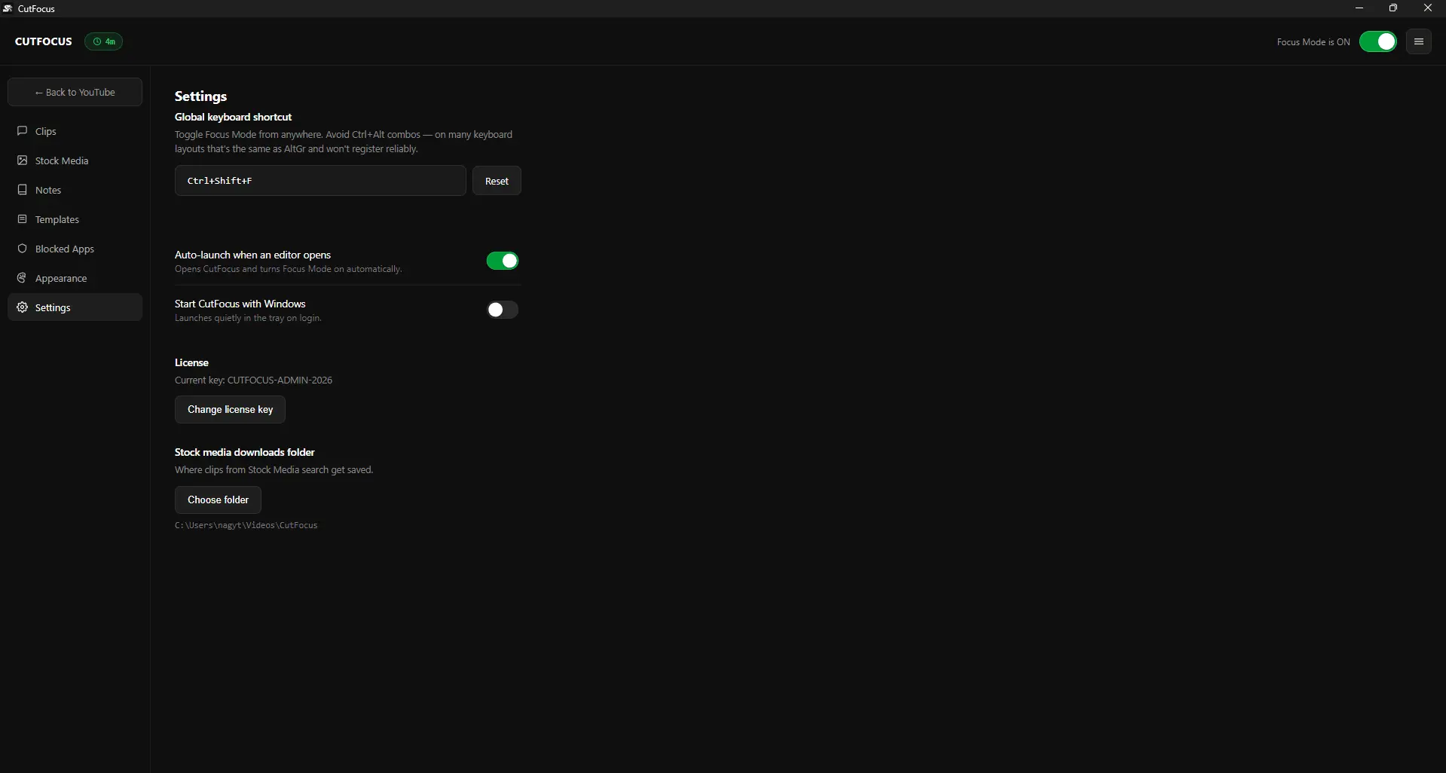1446x773 pixels.
Task: Click the Blocked Apps shield icon in the sidebar
Action: (23, 249)
